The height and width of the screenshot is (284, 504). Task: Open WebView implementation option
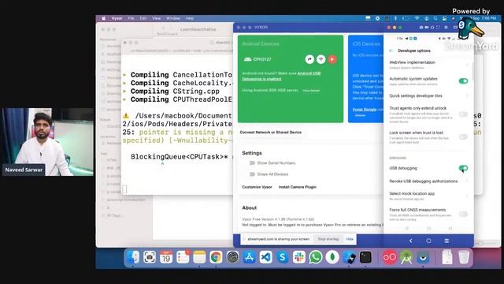pos(428,65)
